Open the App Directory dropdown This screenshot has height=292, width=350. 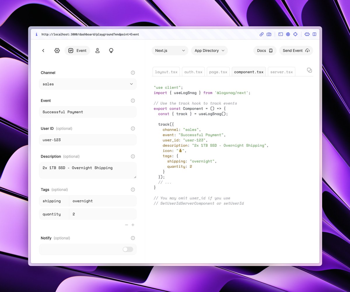[x=209, y=50]
